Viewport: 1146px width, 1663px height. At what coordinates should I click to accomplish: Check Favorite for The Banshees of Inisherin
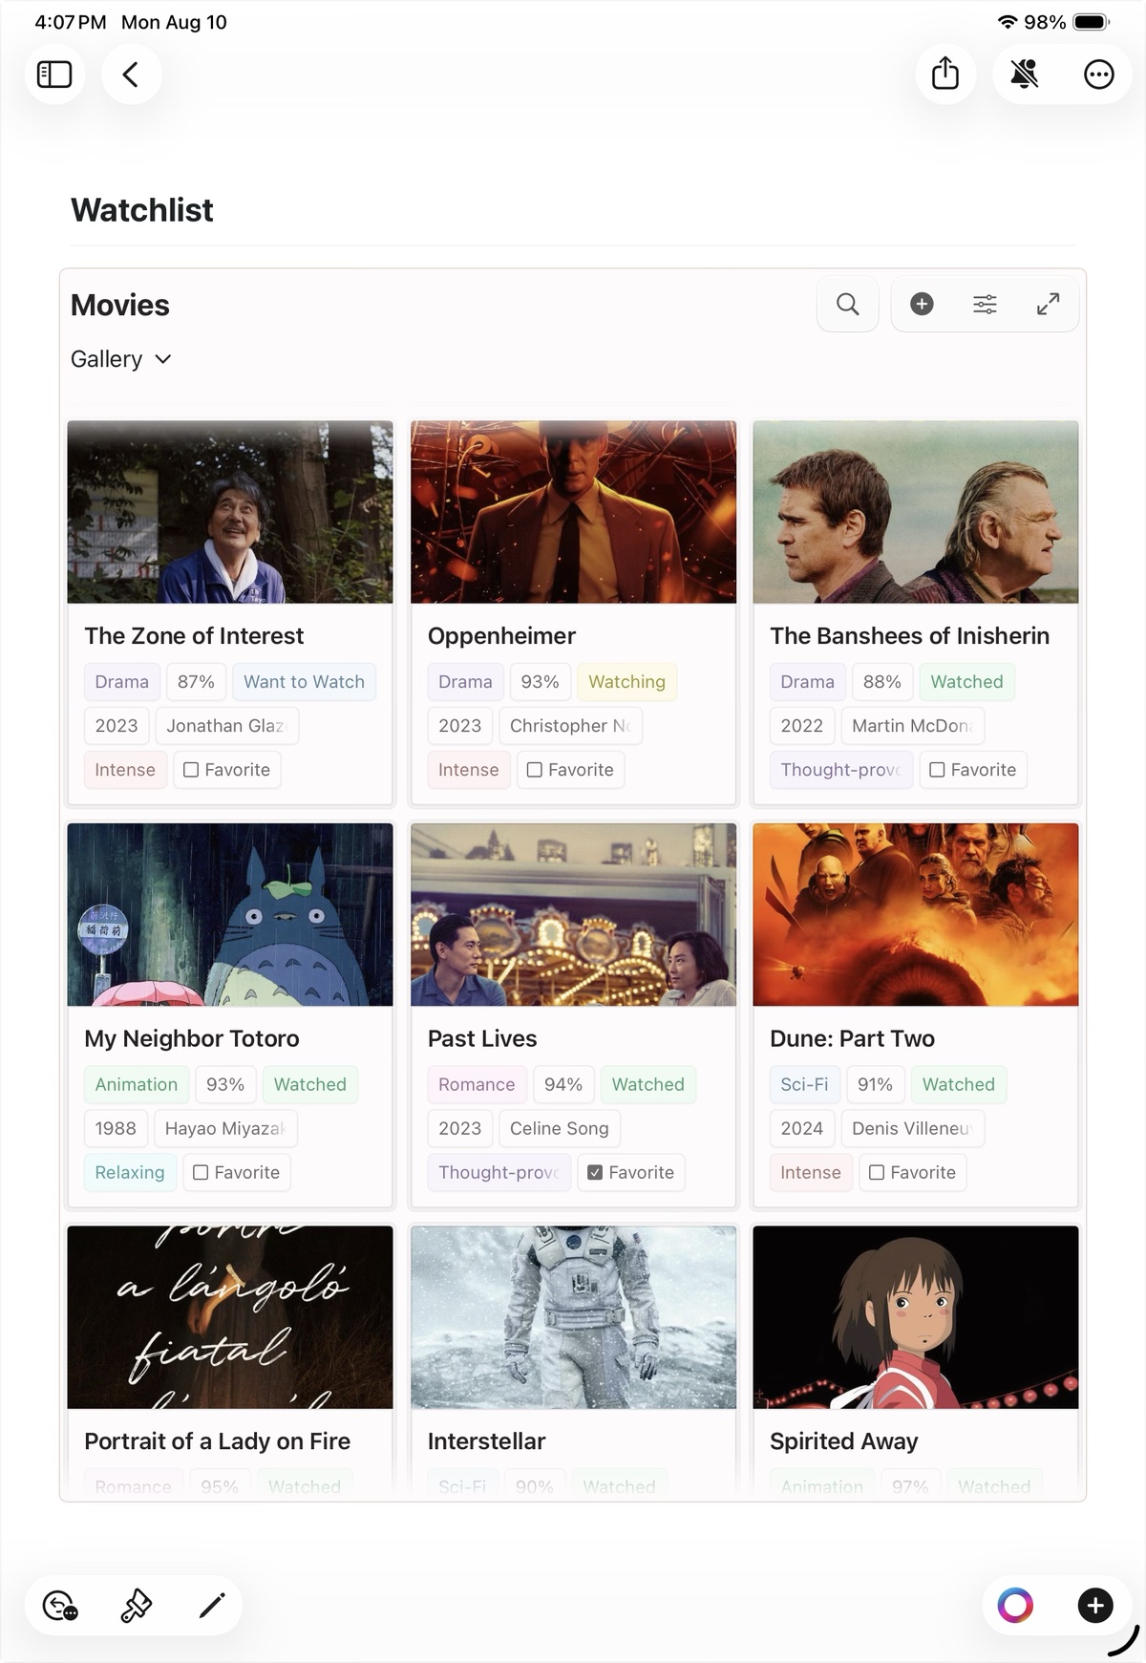937,770
